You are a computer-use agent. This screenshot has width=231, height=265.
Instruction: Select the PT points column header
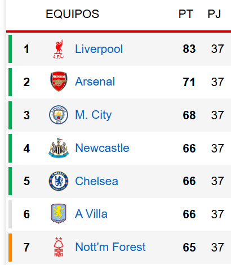coord(186,14)
